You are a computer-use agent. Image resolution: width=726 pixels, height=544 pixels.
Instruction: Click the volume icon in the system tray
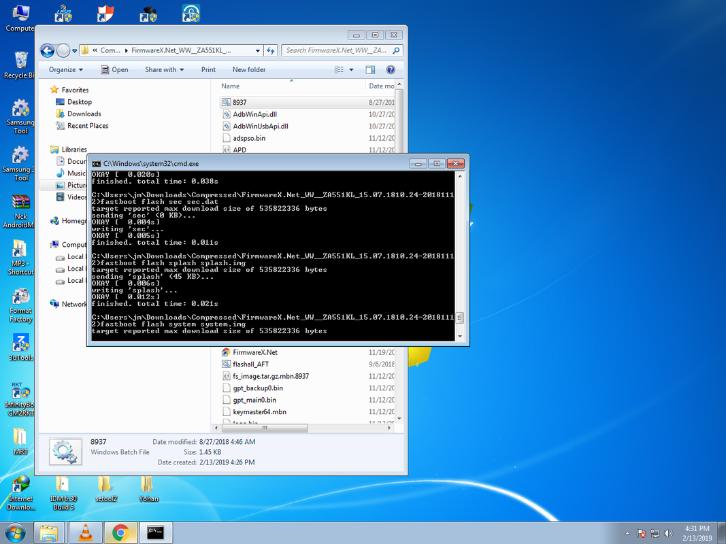[x=668, y=533]
